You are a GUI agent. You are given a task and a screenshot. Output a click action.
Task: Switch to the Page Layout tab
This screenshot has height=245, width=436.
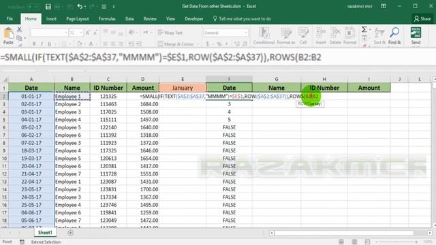(x=77, y=18)
